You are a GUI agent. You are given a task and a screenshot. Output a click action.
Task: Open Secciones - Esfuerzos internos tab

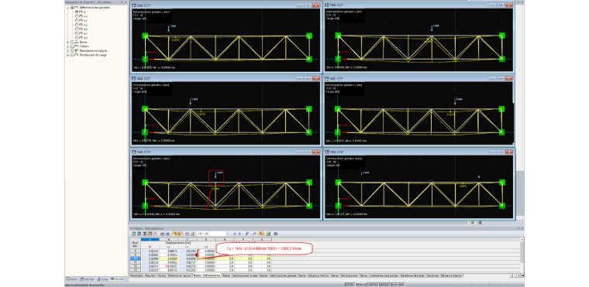click(444, 275)
